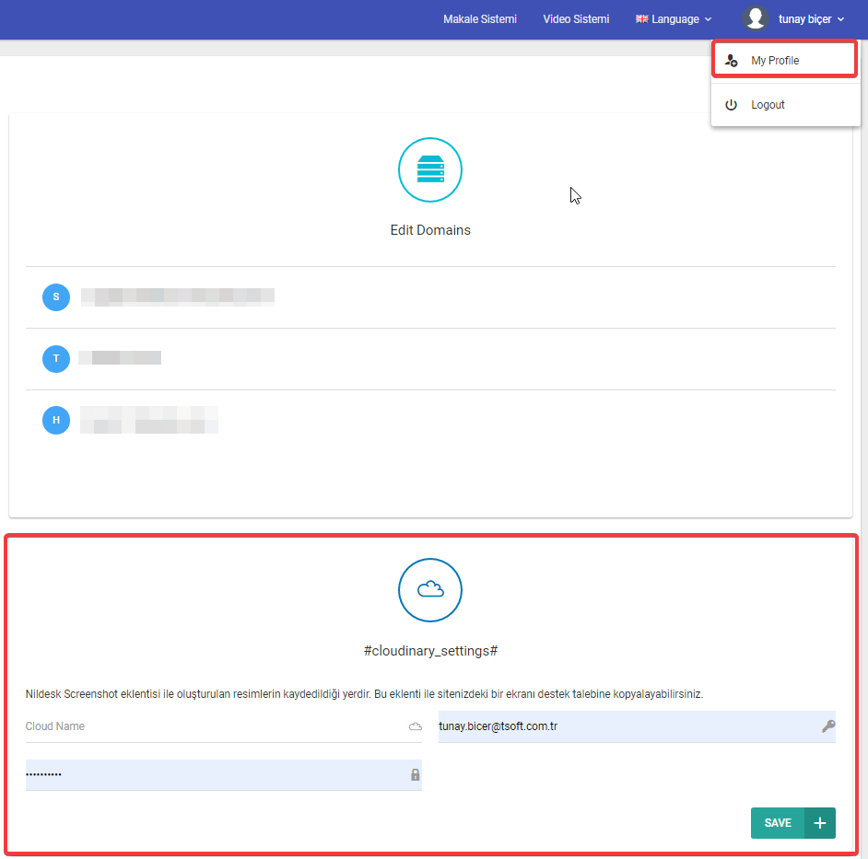Click the blue T domain avatar
The height and width of the screenshot is (859, 868).
coord(56,358)
